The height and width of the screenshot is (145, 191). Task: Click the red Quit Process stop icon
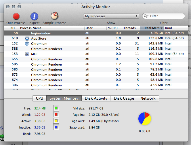pos(16,16)
